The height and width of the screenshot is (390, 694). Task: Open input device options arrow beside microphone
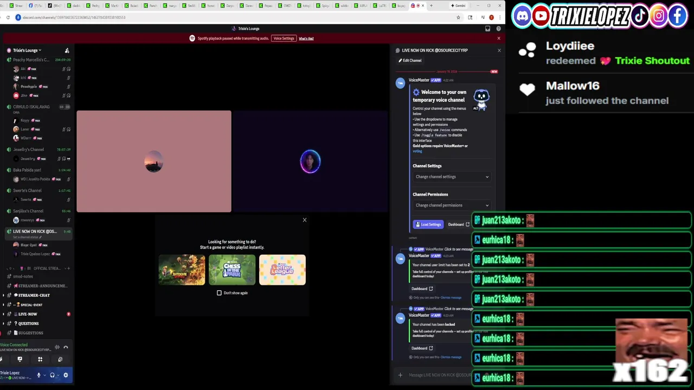pyautogui.click(x=44, y=375)
